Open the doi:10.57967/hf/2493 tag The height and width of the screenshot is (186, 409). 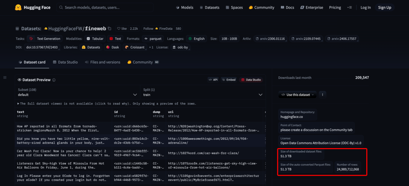click(x=42, y=47)
